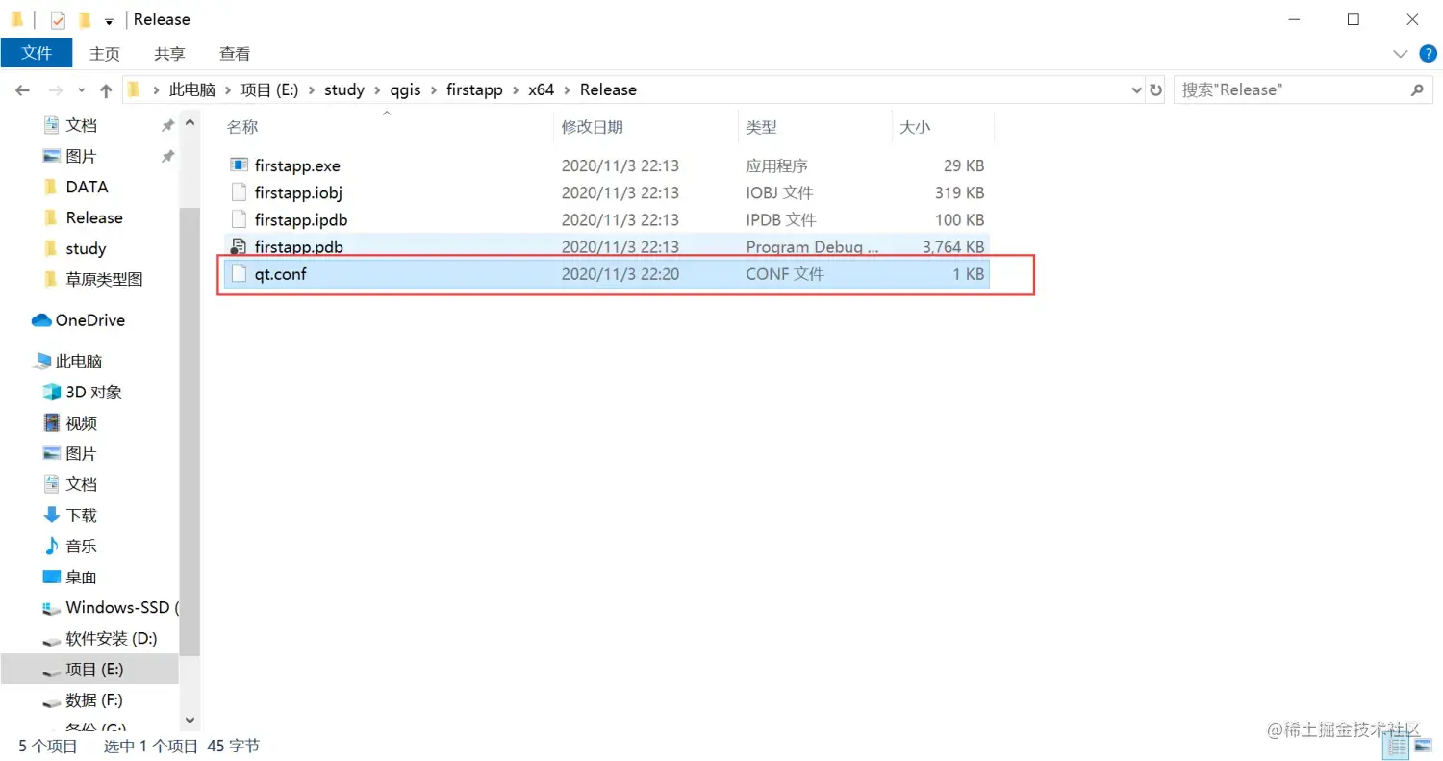Select 此电脑 in navigation pane
The height and width of the screenshot is (761, 1443).
click(x=78, y=361)
